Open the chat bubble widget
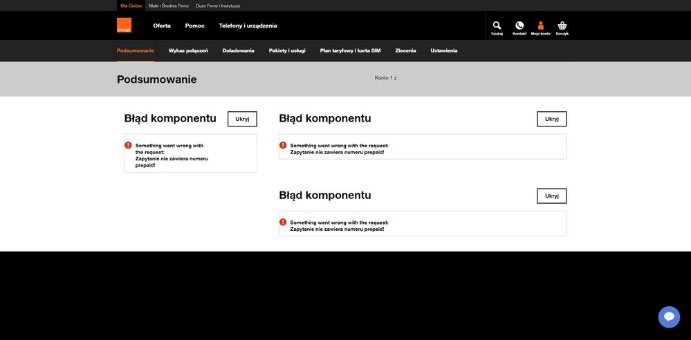The width and height of the screenshot is (691, 340). point(669,317)
